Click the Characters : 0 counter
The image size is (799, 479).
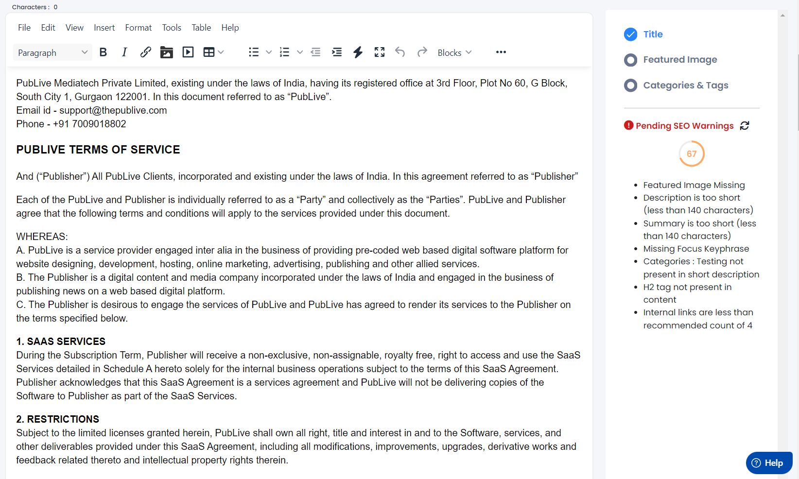(x=35, y=7)
